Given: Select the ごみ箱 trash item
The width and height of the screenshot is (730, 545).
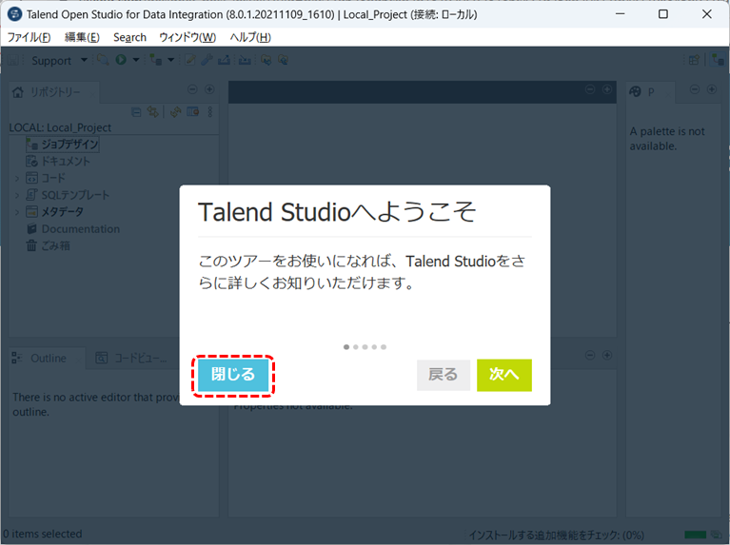Looking at the screenshot, I should tap(48, 245).
